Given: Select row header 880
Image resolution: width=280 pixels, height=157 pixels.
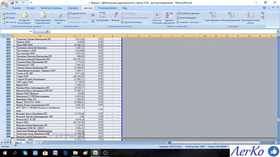Looking at the screenshot, I should [x=8, y=76].
